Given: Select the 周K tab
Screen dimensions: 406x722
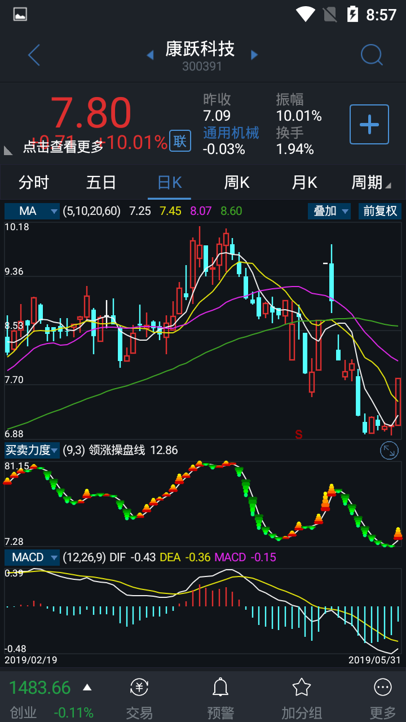Looking at the screenshot, I should (x=237, y=182).
